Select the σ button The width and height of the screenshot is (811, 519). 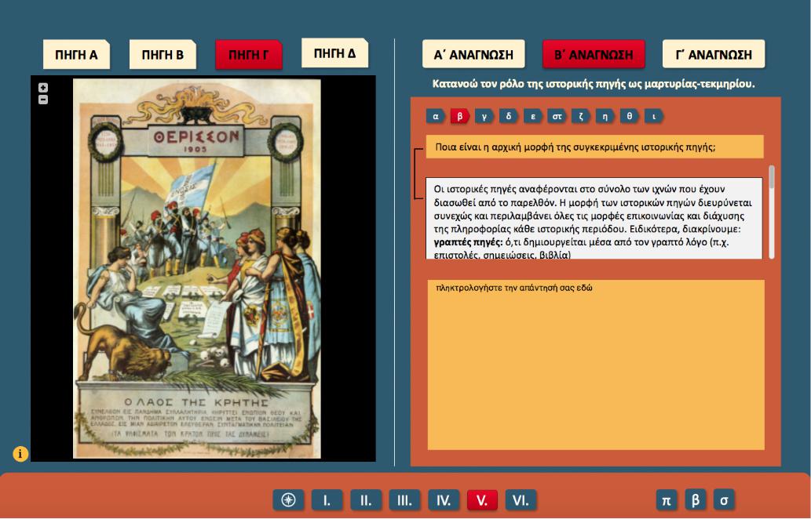tap(724, 500)
